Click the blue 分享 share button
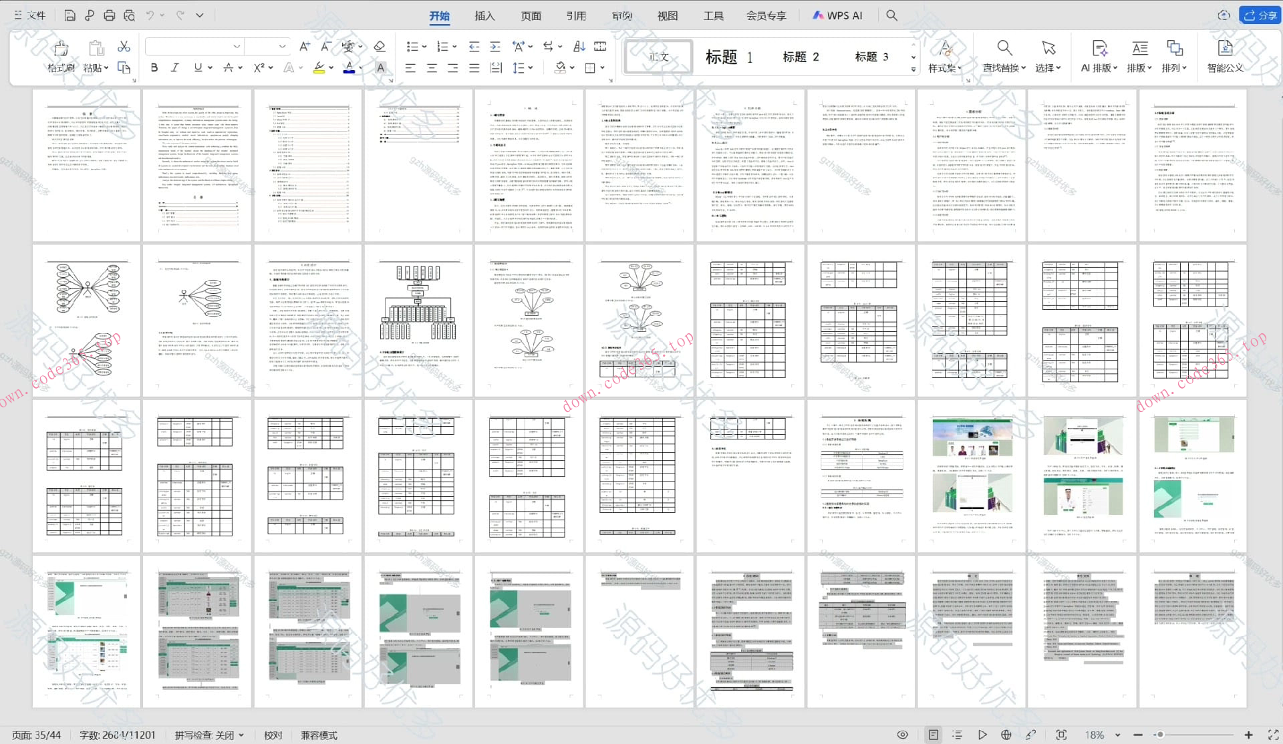 pos(1260,15)
